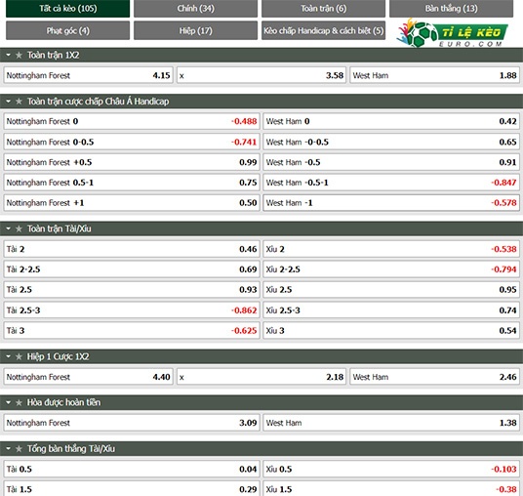The height and width of the screenshot is (496, 523).
Task: Collapse the Châu Á Handicap section arrow
Action: point(9,102)
